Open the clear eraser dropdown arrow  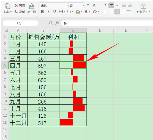[98, 12]
